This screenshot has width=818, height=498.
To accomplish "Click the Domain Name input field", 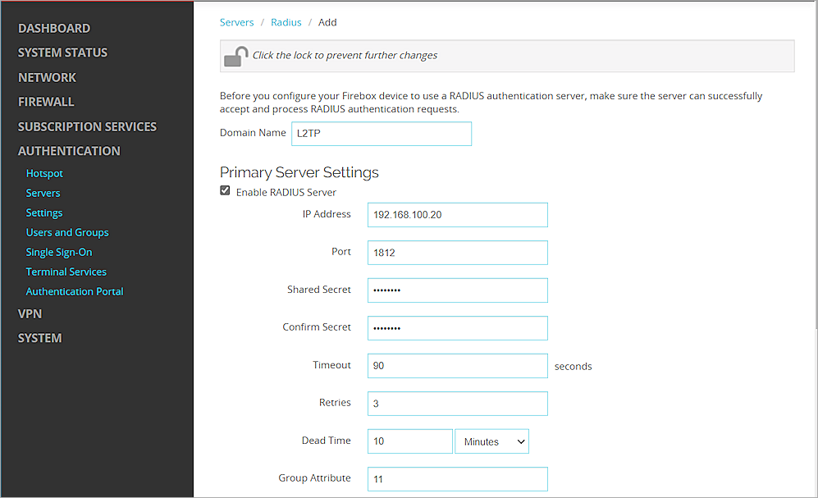I will (381, 134).
